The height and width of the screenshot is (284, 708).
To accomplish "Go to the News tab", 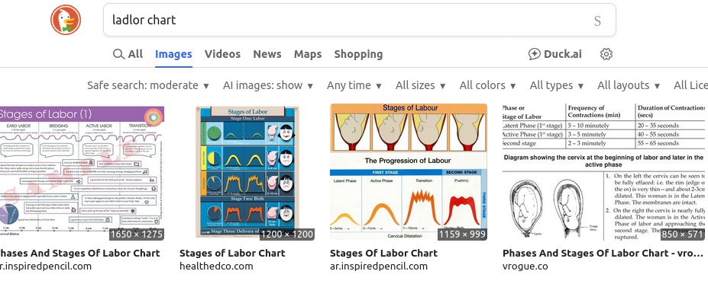I will [x=267, y=55].
